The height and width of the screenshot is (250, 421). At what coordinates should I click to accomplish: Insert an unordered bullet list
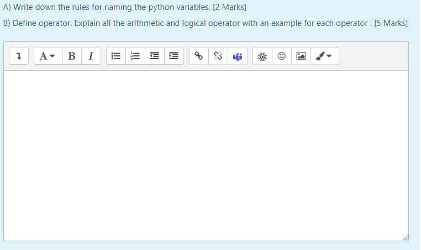(116, 56)
